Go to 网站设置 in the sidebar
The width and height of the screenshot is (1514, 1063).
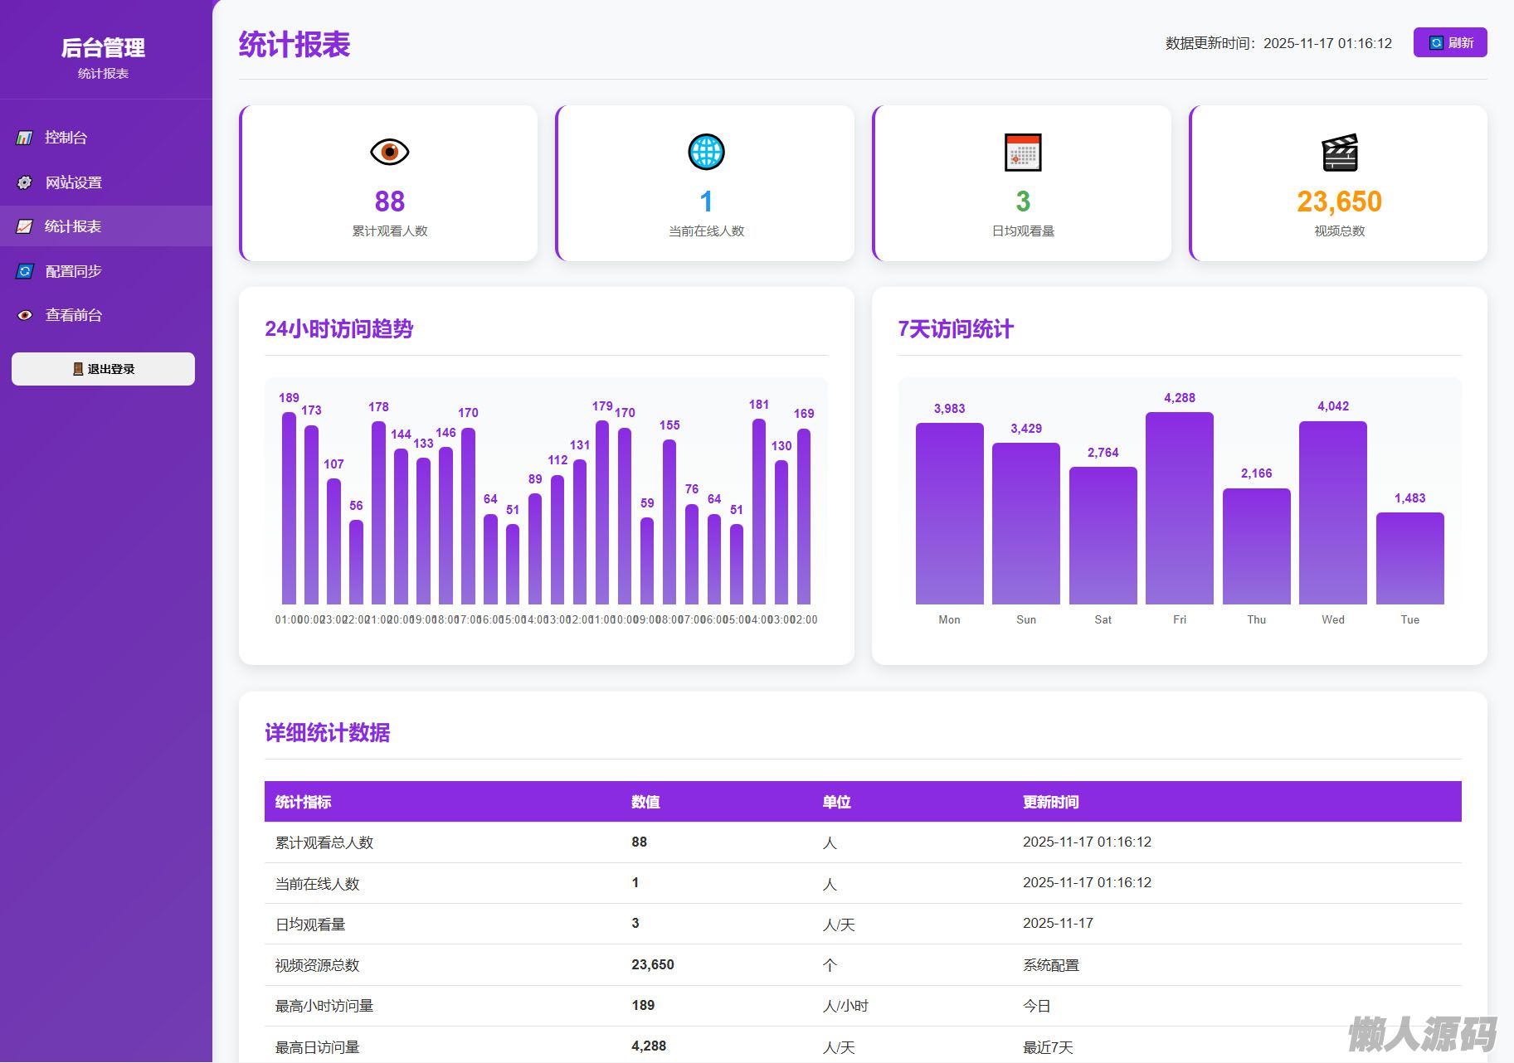click(74, 182)
